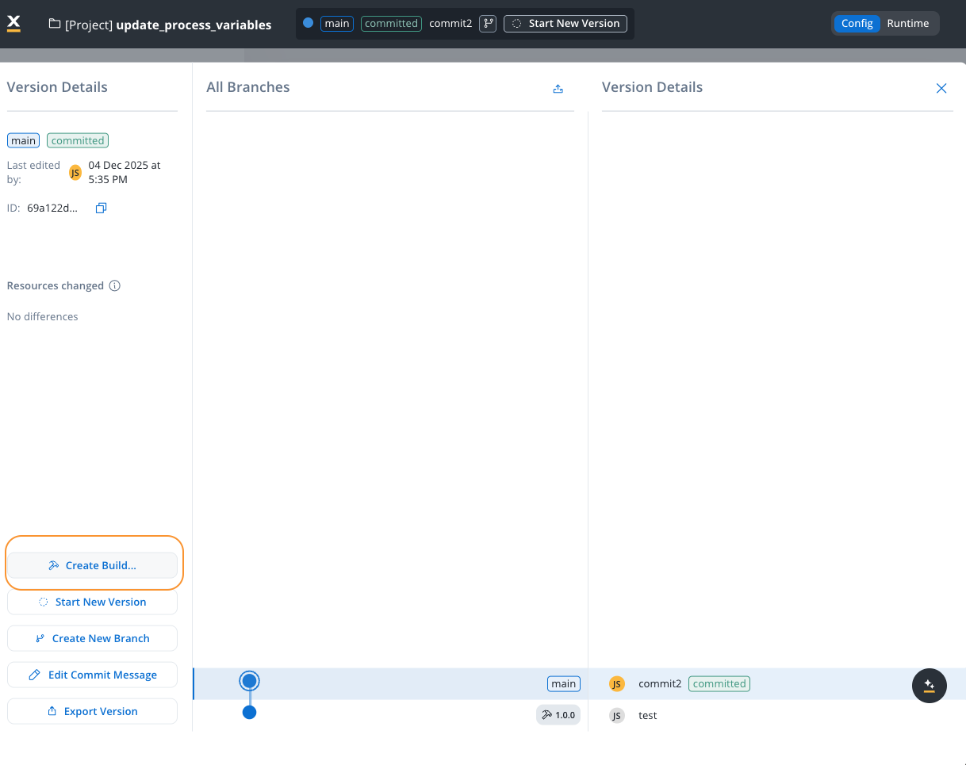Click the app logo in top-left corner

click(13, 24)
